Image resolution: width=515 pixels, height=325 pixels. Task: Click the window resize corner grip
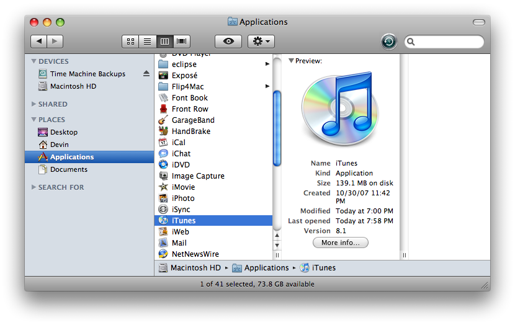pyautogui.click(x=485, y=285)
